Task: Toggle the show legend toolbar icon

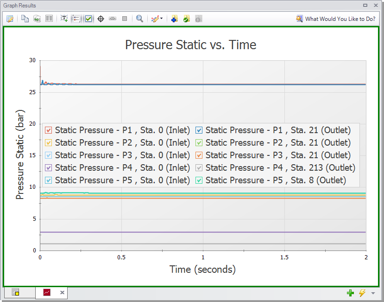Action: coord(76,19)
